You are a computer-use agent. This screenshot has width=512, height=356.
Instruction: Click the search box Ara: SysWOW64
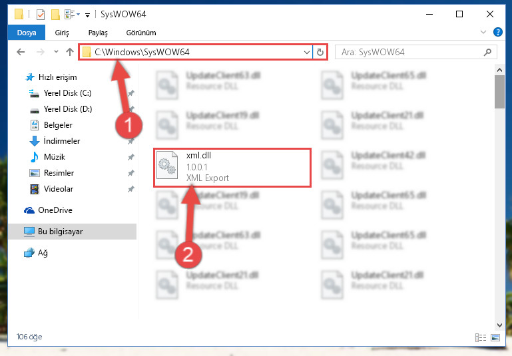(x=415, y=52)
